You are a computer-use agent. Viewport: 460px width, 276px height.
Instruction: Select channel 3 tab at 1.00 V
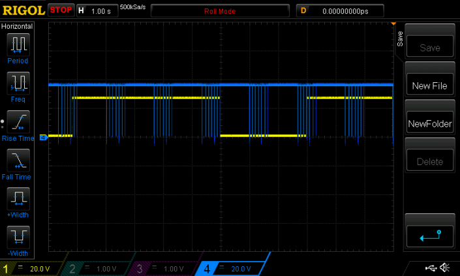(x=165, y=269)
